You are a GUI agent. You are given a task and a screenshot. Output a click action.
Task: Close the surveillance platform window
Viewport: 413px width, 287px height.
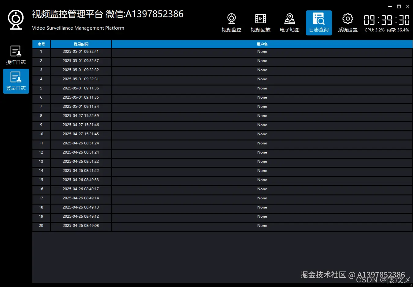point(408,6)
